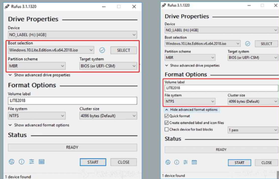The height and width of the screenshot is (179, 279).
Task: Click Format Options heading in right window
Action: click(186, 74)
